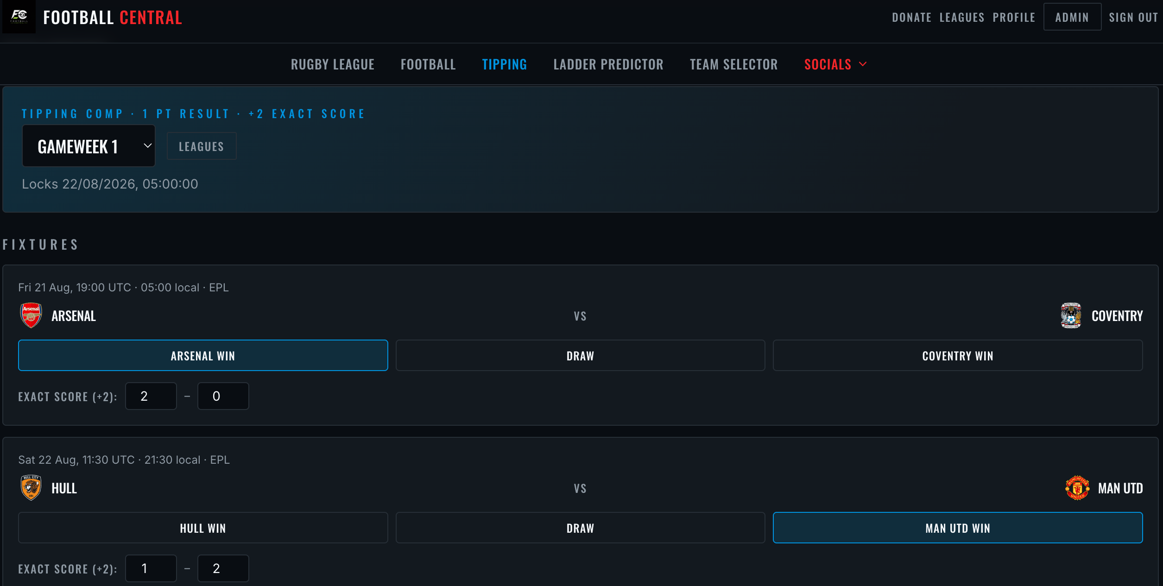
Task: Open the Team Selector tab
Action: 734,64
